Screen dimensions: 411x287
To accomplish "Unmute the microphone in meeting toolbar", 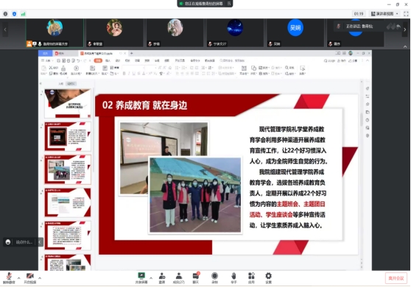I will 9,278.
